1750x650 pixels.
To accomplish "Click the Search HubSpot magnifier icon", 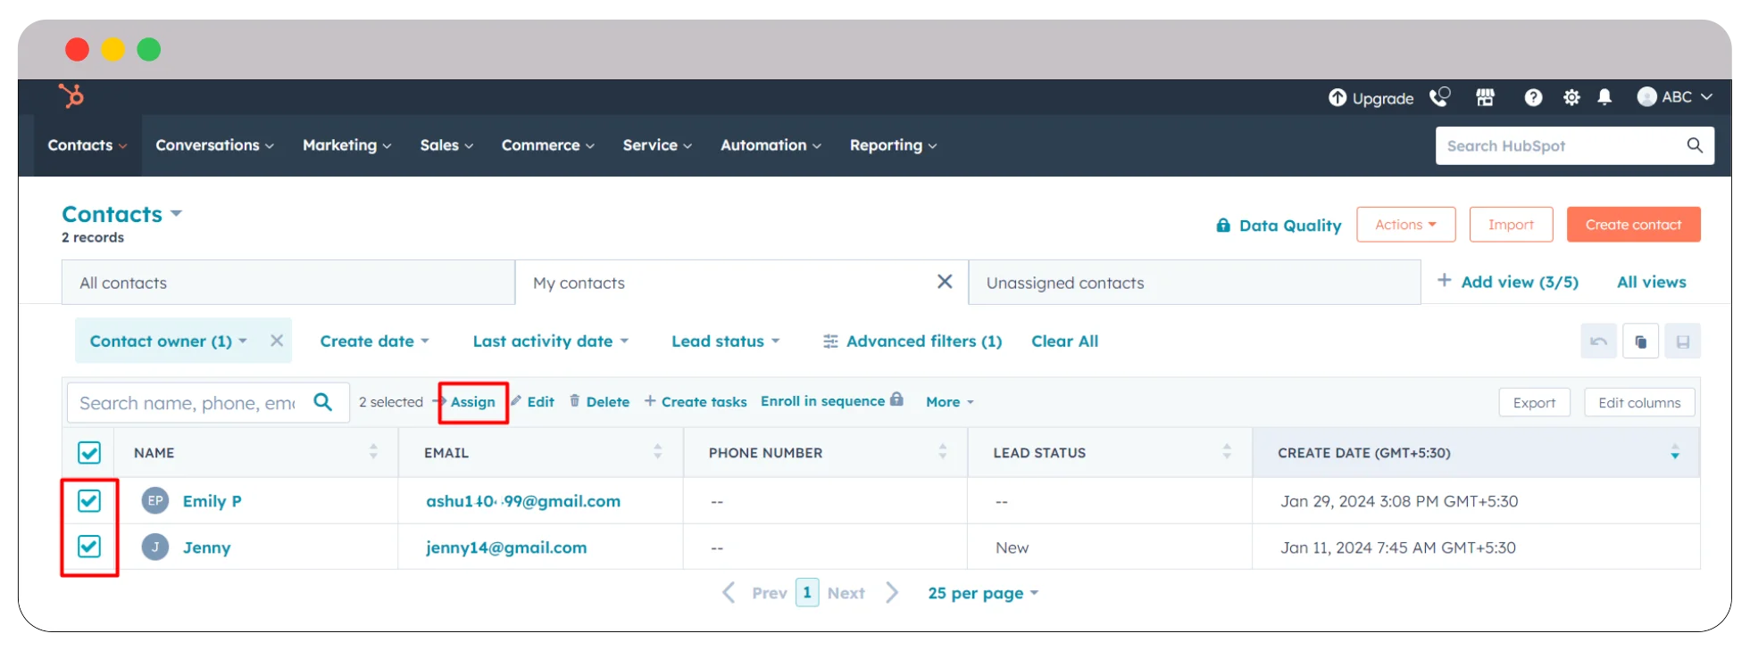I will pyautogui.click(x=1694, y=145).
